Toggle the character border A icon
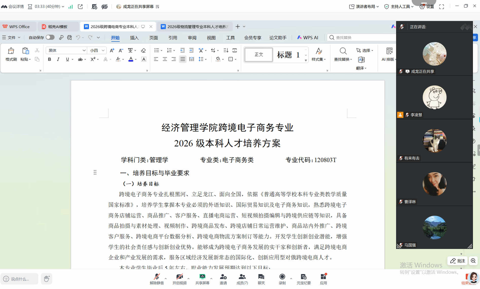The image size is (480, 289). 144,59
